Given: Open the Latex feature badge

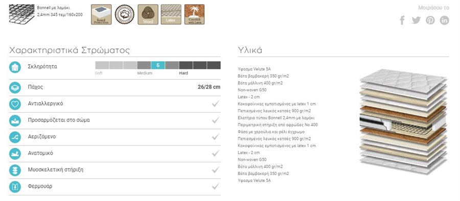Looking at the screenshot, I should pyautogui.click(x=171, y=14).
